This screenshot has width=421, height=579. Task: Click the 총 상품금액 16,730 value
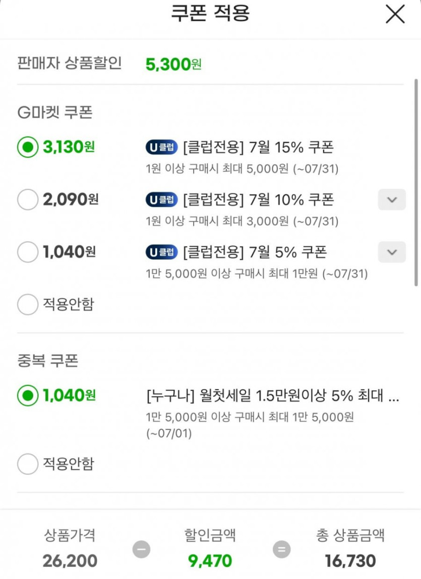pos(350,560)
